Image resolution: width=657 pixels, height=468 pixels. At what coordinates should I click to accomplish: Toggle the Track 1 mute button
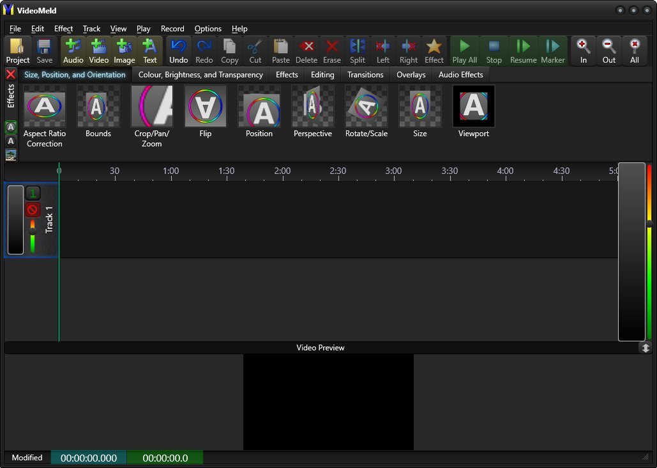coord(33,210)
